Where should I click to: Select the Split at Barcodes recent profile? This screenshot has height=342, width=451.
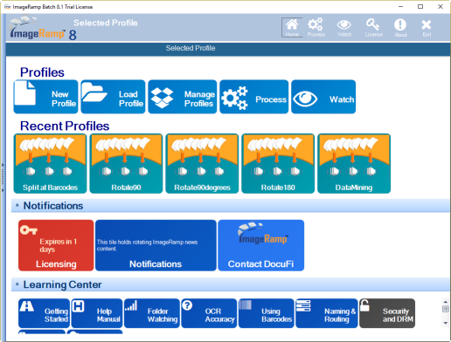50,163
